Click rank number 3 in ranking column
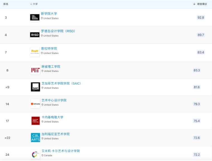 (6, 18)
